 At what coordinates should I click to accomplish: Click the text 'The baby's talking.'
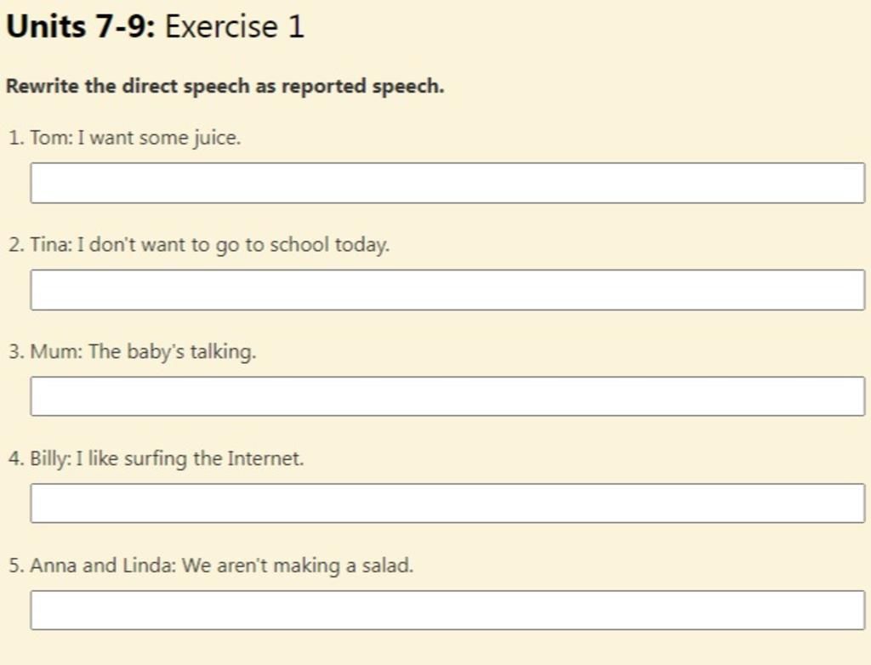tap(172, 351)
